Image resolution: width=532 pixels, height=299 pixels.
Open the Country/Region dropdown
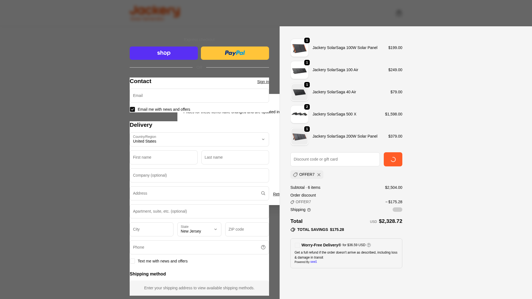coord(199,139)
